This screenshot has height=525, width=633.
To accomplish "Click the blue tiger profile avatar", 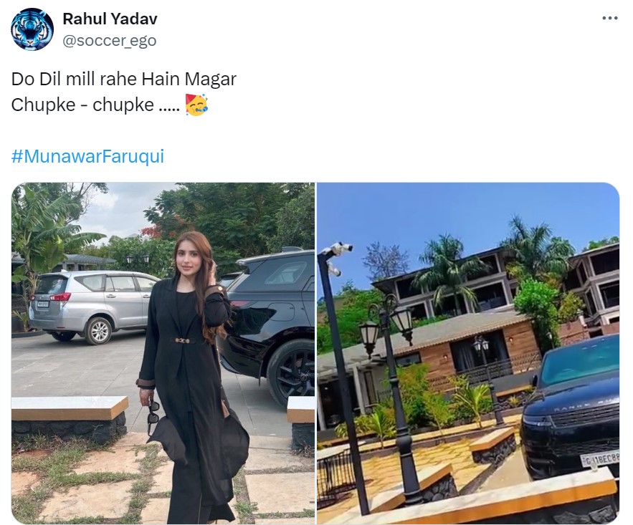I will click(32, 29).
